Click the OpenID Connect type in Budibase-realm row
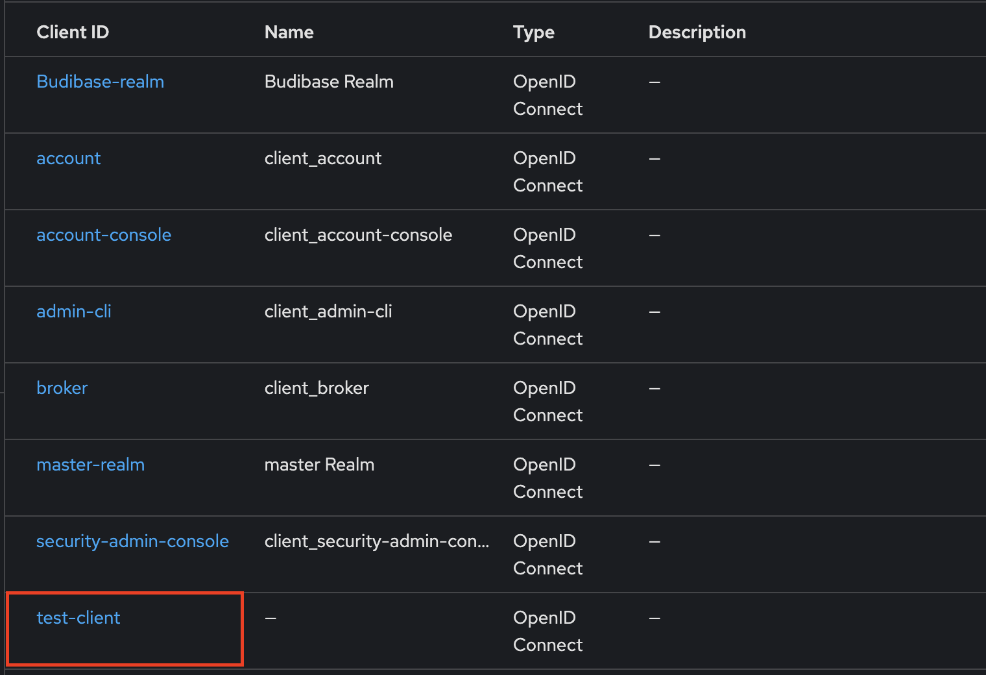 pyautogui.click(x=548, y=95)
